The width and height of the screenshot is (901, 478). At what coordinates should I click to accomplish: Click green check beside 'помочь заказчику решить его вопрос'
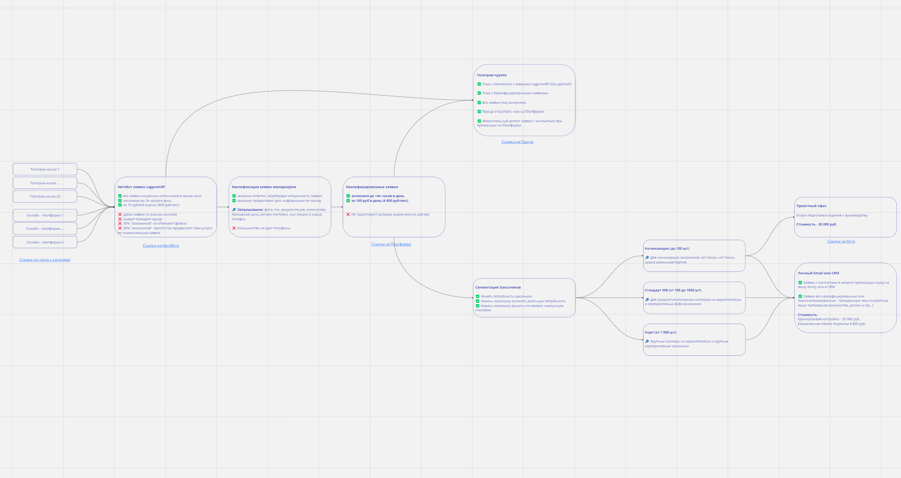click(x=478, y=306)
